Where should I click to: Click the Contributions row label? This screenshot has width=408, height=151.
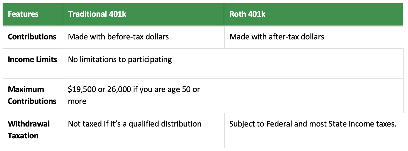(x=32, y=37)
